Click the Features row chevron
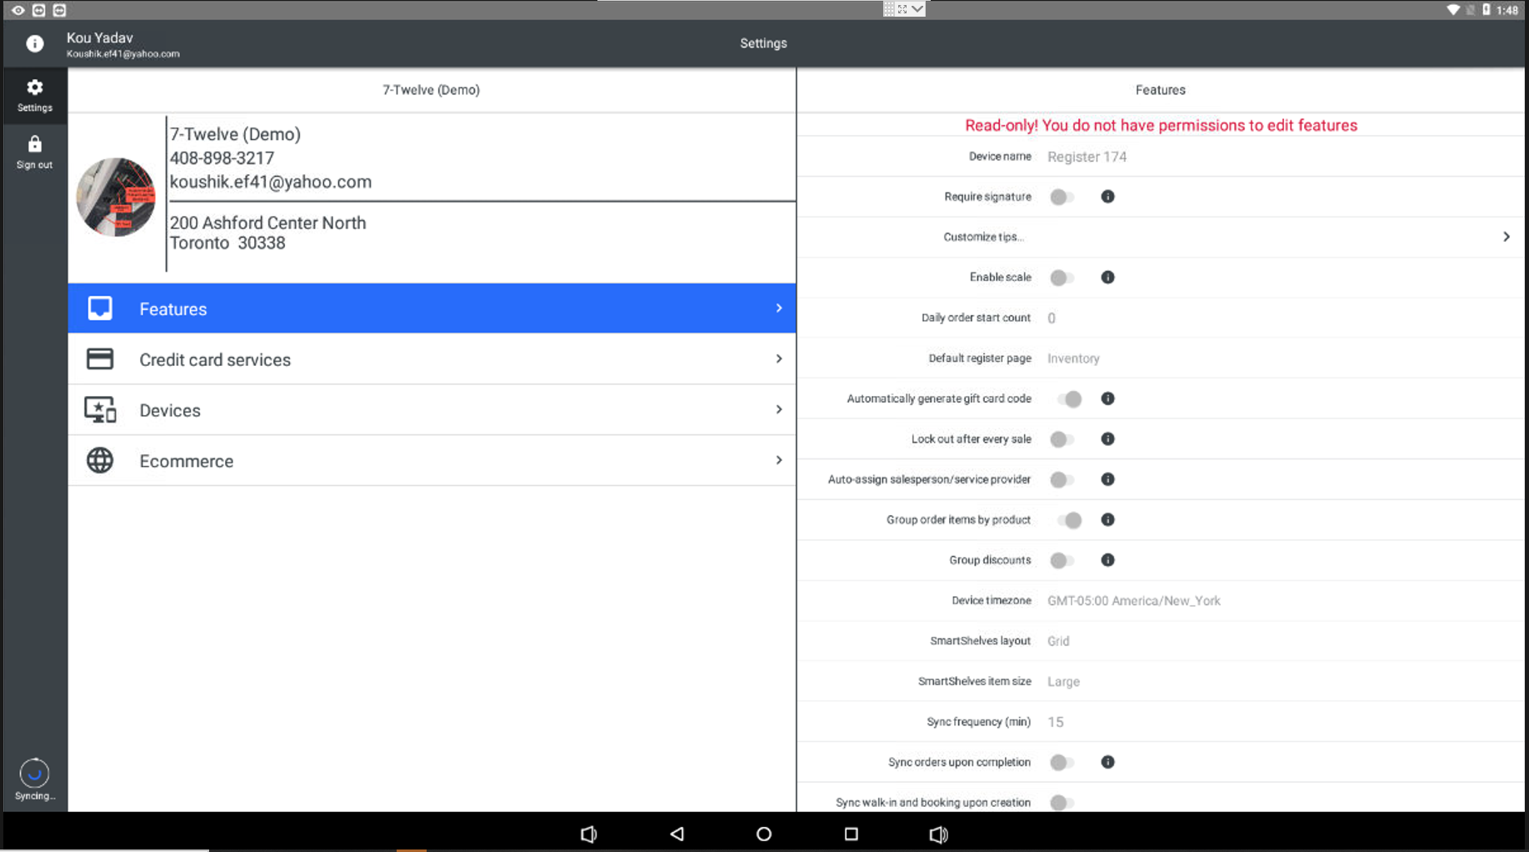This screenshot has height=852, width=1529. pyautogui.click(x=779, y=308)
